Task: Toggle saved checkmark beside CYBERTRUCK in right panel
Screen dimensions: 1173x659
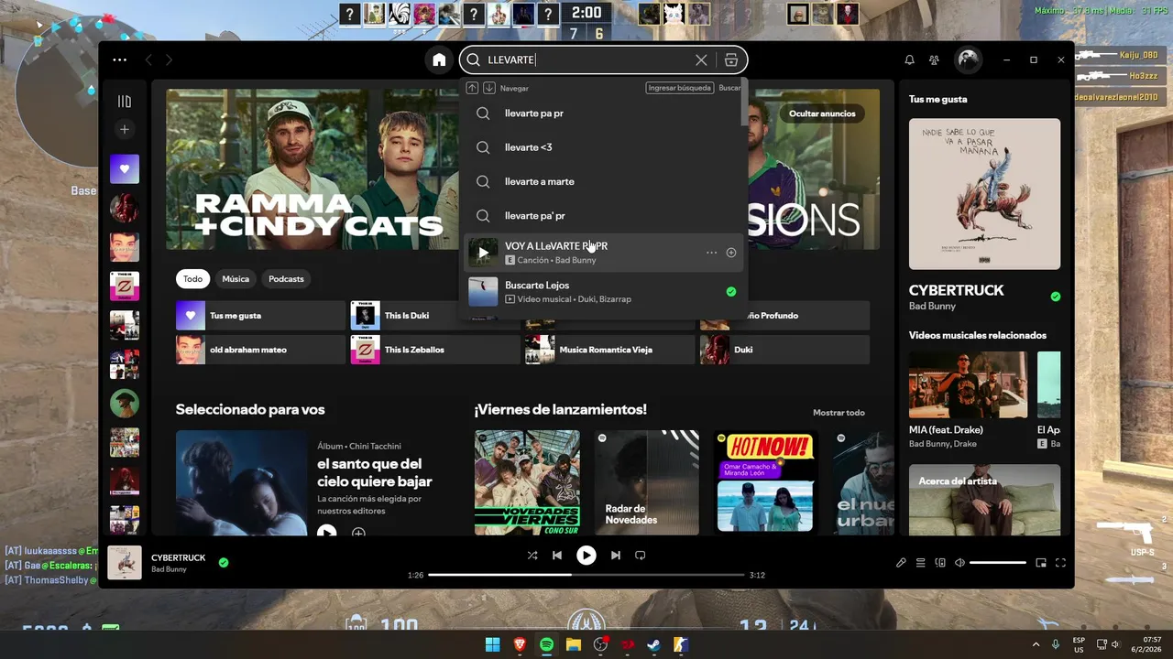Action: click(1056, 297)
